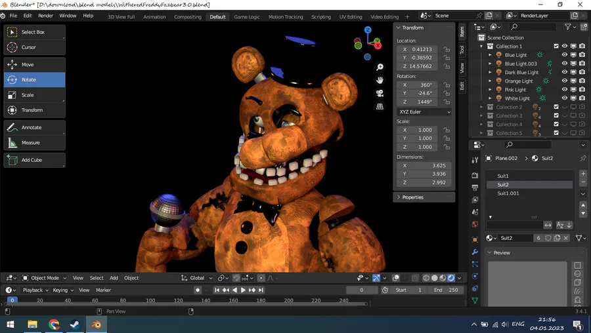Viewport: 591px width, 333px height.
Task: Toggle visibility of Orange Light
Action: (564, 81)
